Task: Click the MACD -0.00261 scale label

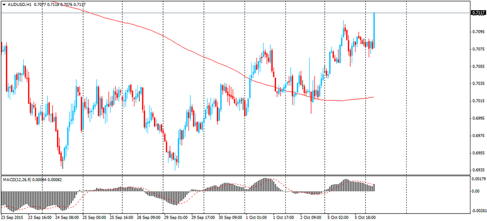Action: pyautogui.click(x=477, y=210)
